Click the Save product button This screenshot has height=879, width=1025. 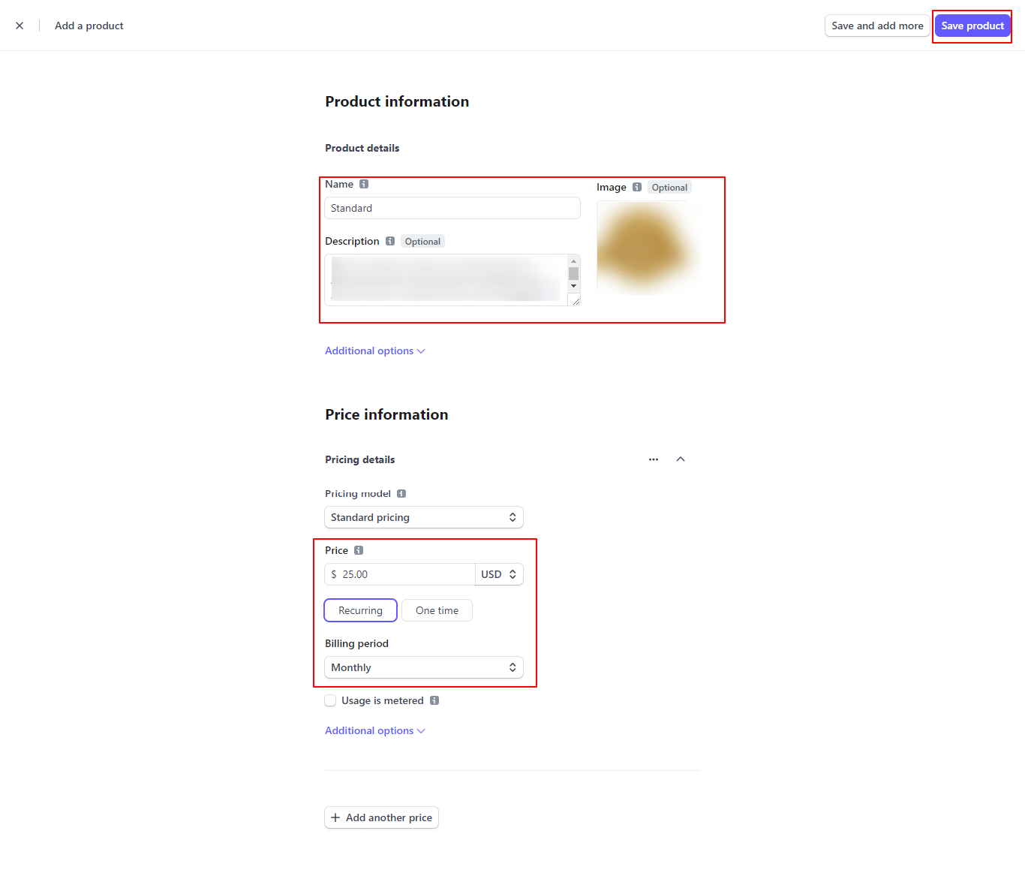point(972,26)
